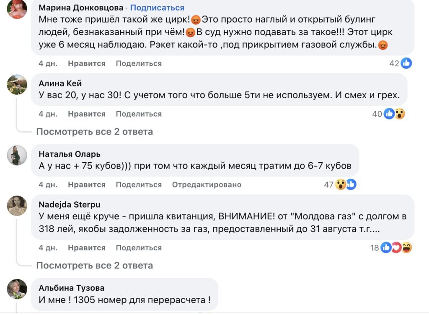
Task: Open Альбина Тузова's profile name link
Action: pyautogui.click(x=72, y=288)
